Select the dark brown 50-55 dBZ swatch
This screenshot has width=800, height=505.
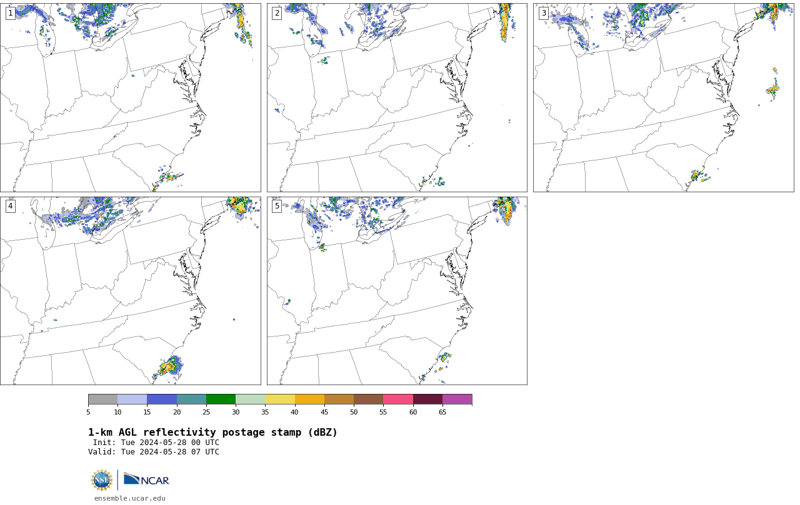[368, 400]
